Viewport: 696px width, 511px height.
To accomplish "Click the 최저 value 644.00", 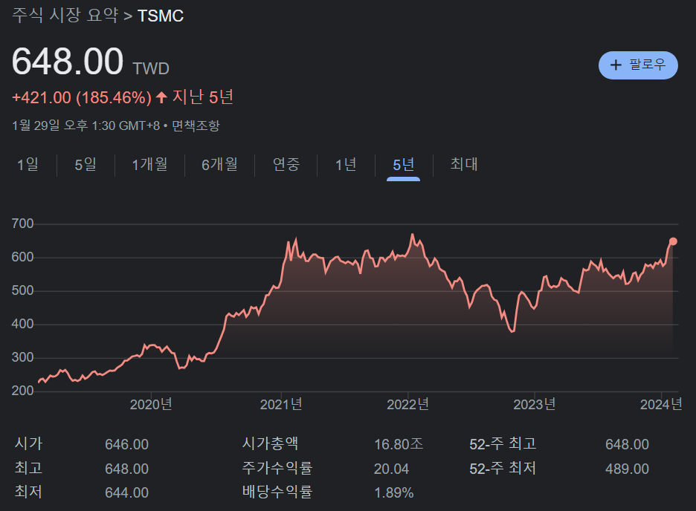I will coord(127,492).
